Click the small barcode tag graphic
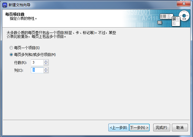The image size is (193, 137). point(160,22)
